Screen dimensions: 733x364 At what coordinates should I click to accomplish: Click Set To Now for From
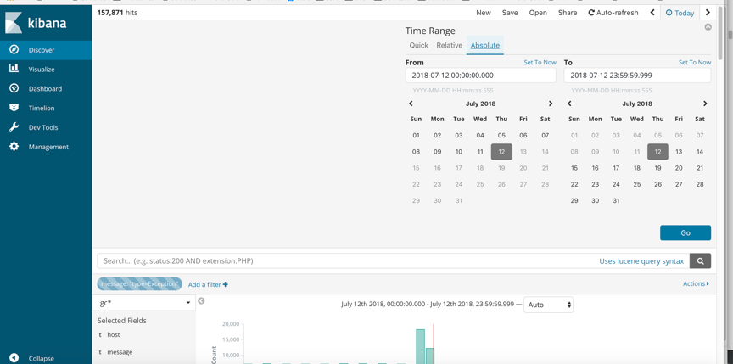coord(540,62)
